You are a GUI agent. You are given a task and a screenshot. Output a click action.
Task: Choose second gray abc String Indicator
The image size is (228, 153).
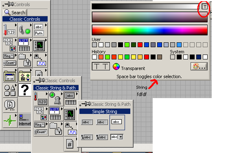[102, 122]
